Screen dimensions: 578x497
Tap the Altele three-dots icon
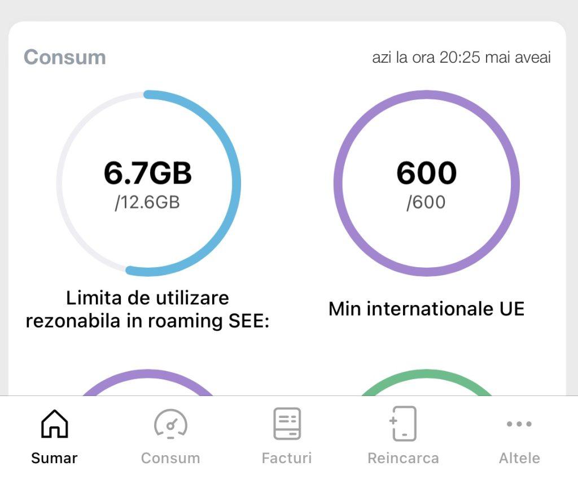tap(519, 424)
